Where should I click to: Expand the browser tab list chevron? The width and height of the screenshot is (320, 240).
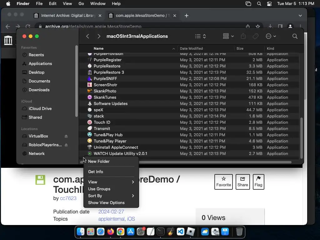(x=300, y=16)
